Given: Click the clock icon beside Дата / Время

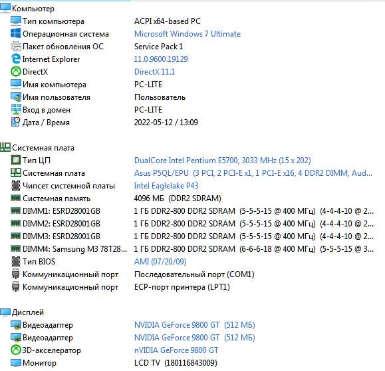Looking at the screenshot, I should [x=16, y=122].
